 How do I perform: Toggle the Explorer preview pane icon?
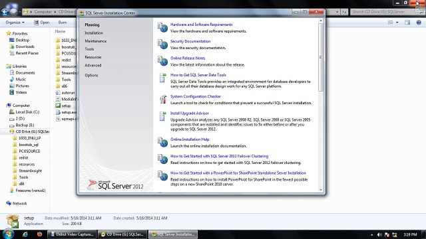coord(407,23)
